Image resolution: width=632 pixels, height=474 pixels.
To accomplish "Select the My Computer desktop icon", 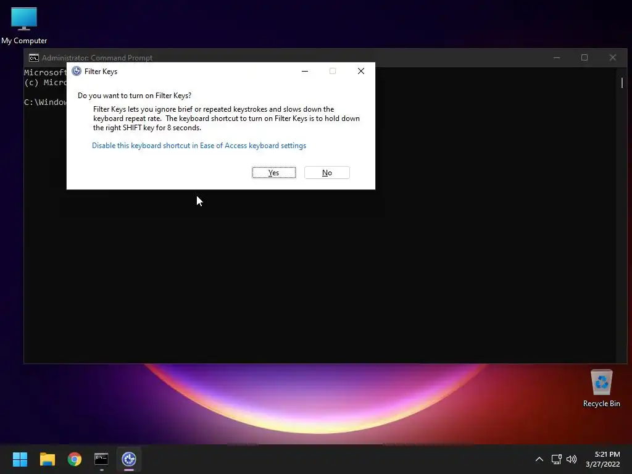I will point(24,26).
